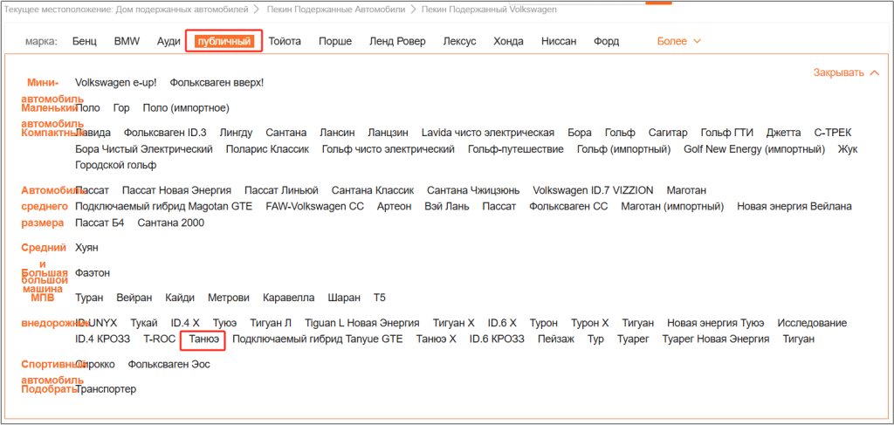Open Пассат Линьюй model
Image resolution: width=894 pixels, height=425 pixels.
282,190
